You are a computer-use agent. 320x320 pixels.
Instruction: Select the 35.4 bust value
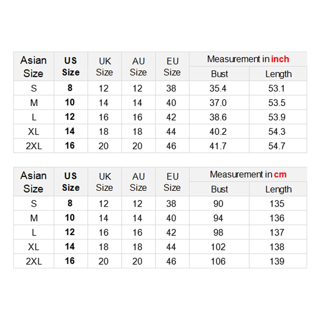point(218,88)
